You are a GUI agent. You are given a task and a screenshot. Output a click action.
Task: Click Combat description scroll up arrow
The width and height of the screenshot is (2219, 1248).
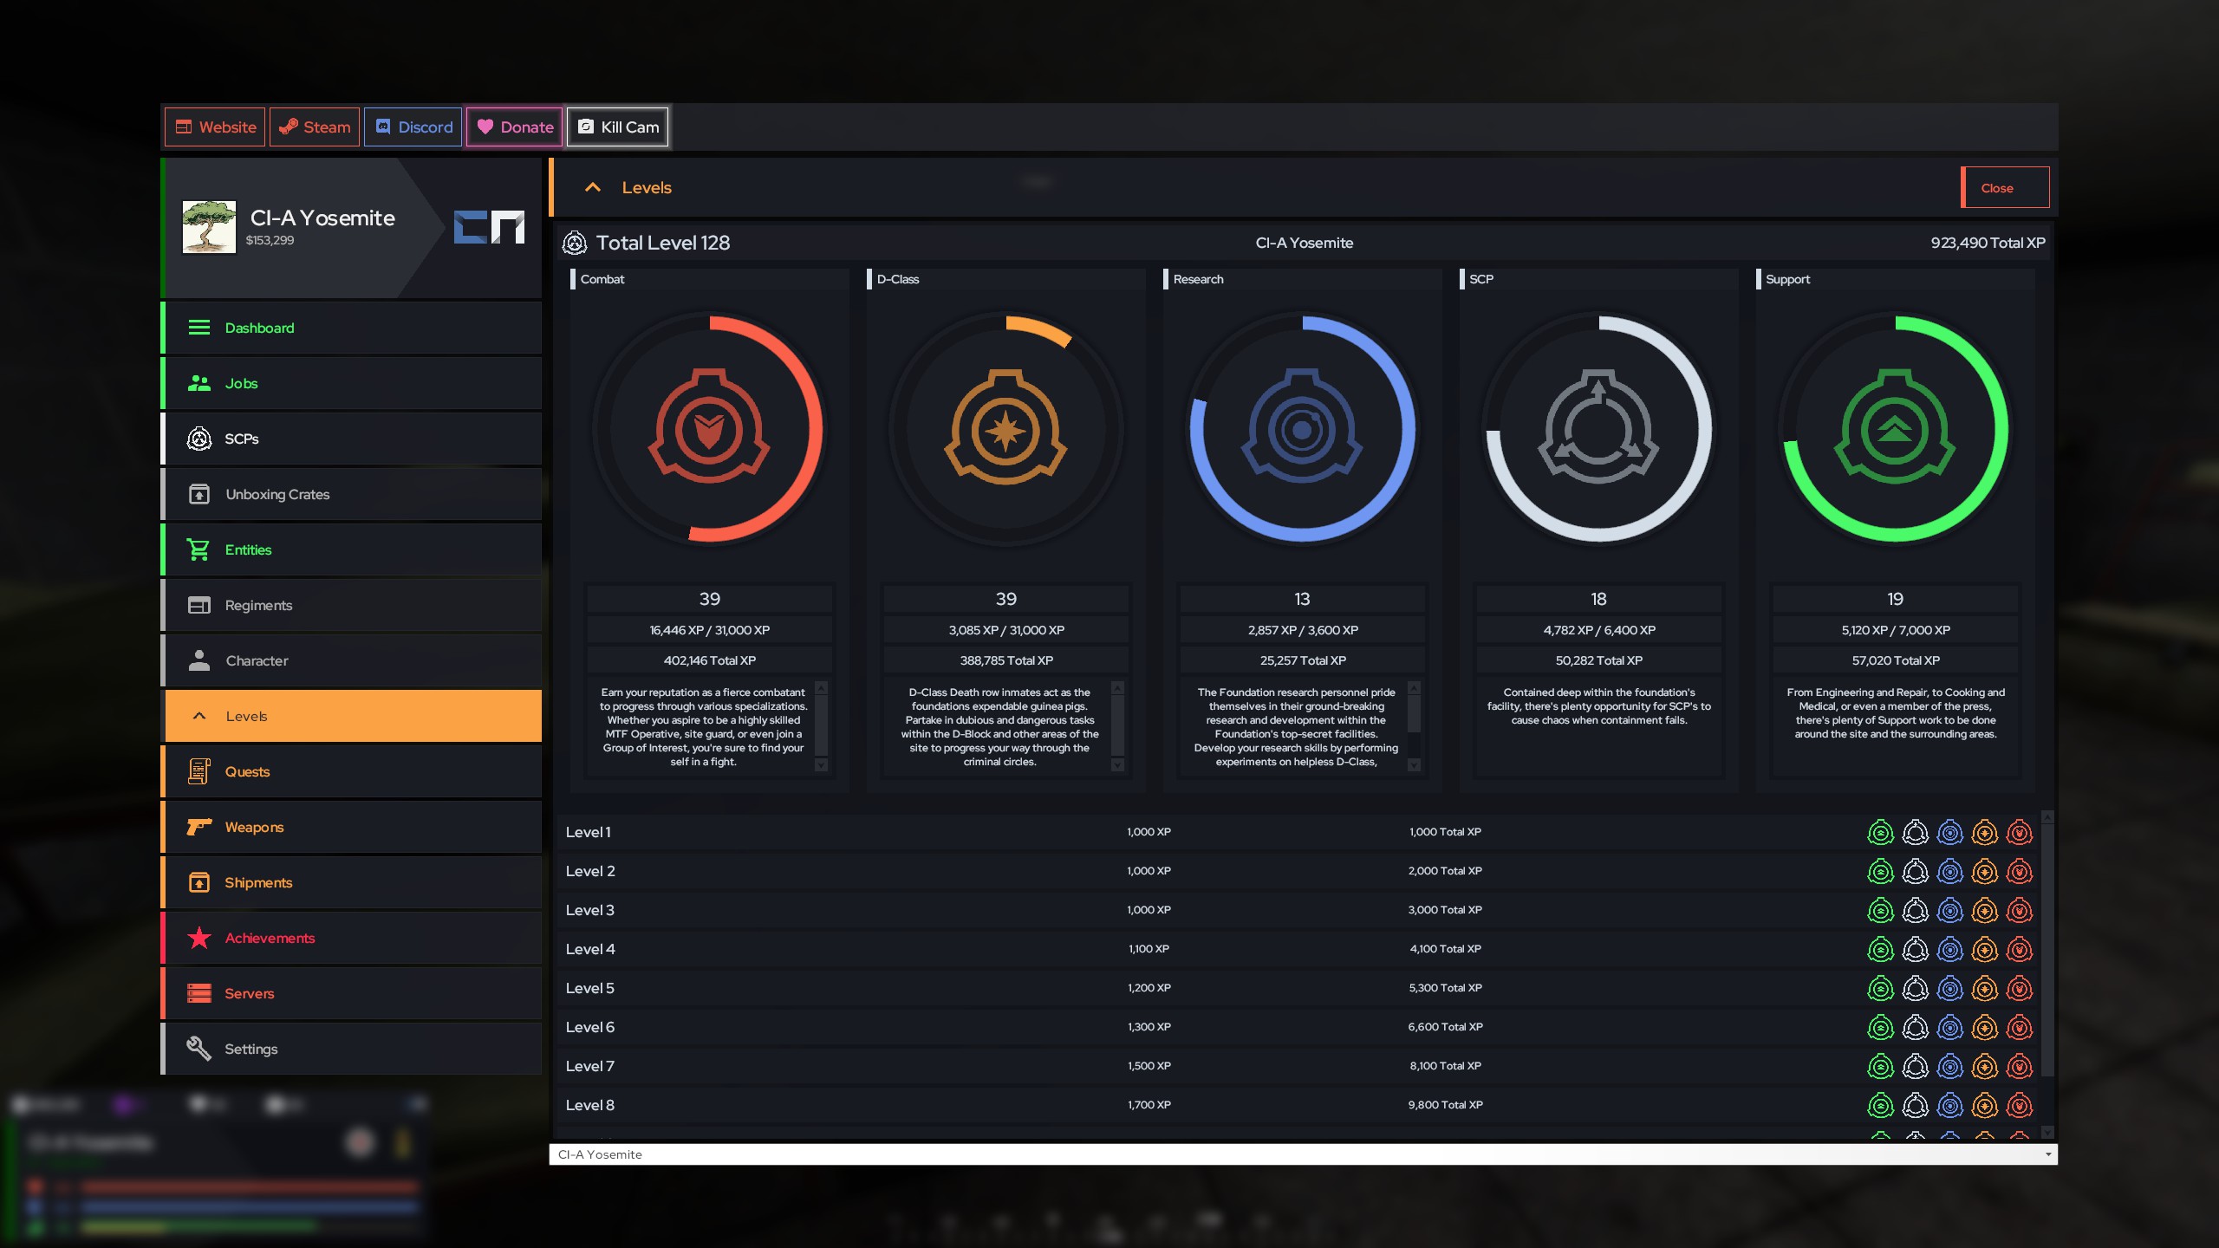[821, 688]
